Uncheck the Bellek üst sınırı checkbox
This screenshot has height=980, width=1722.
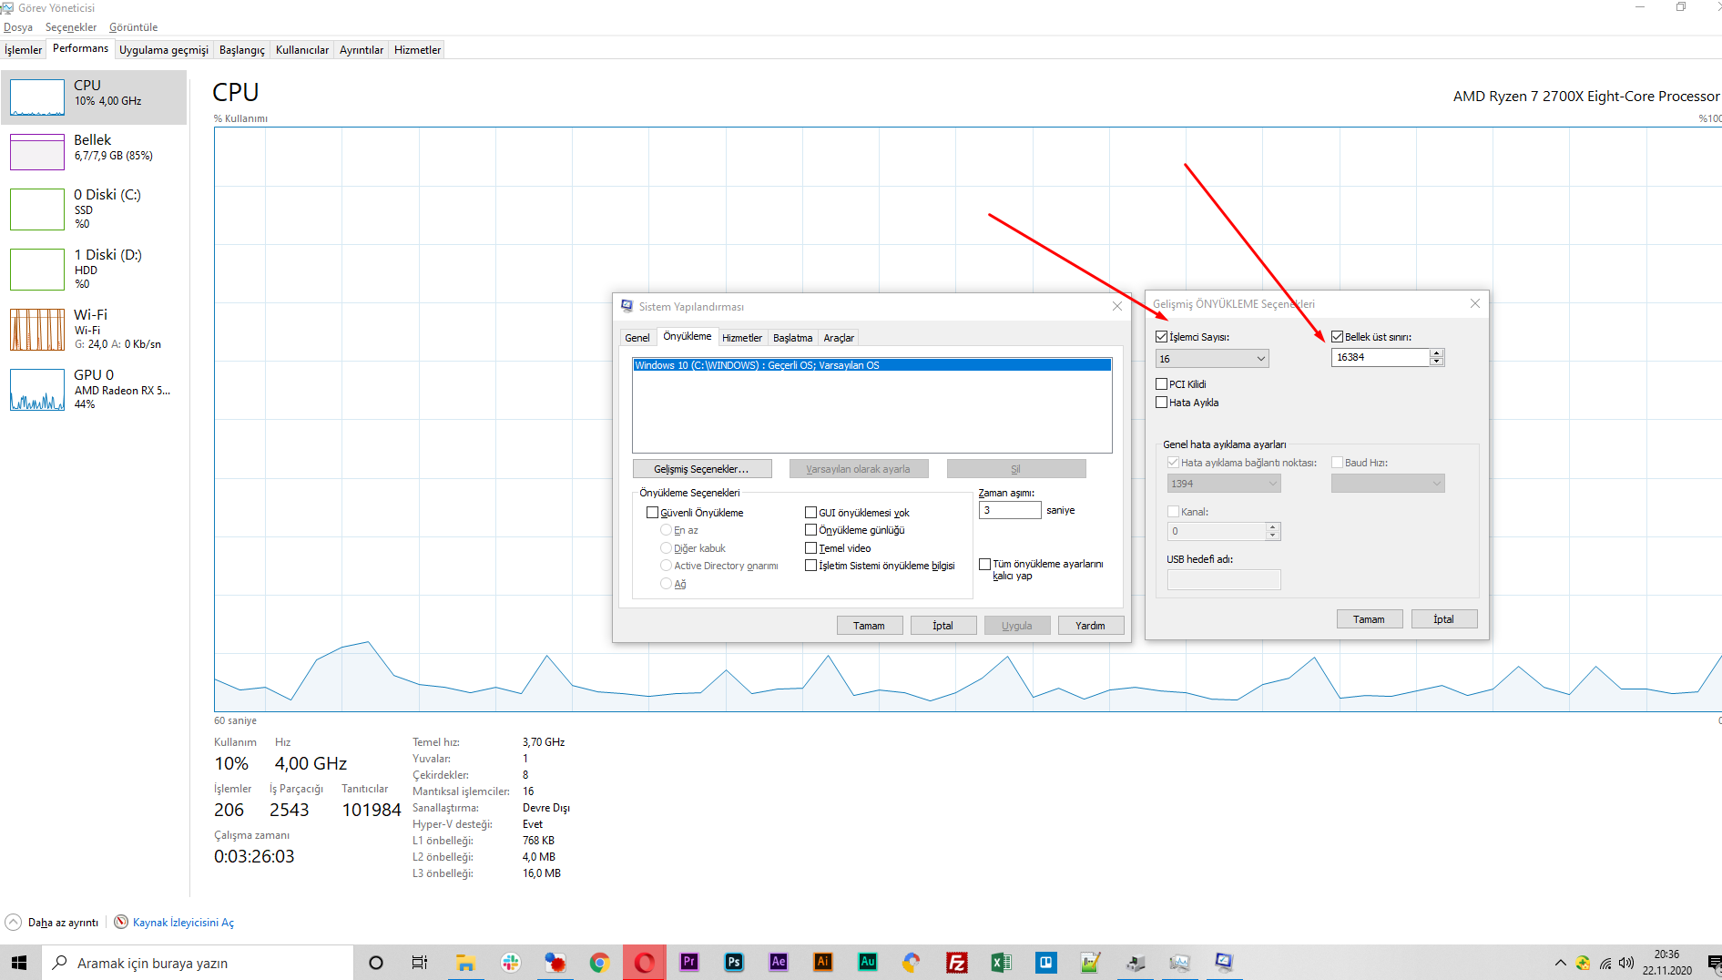1337,337
